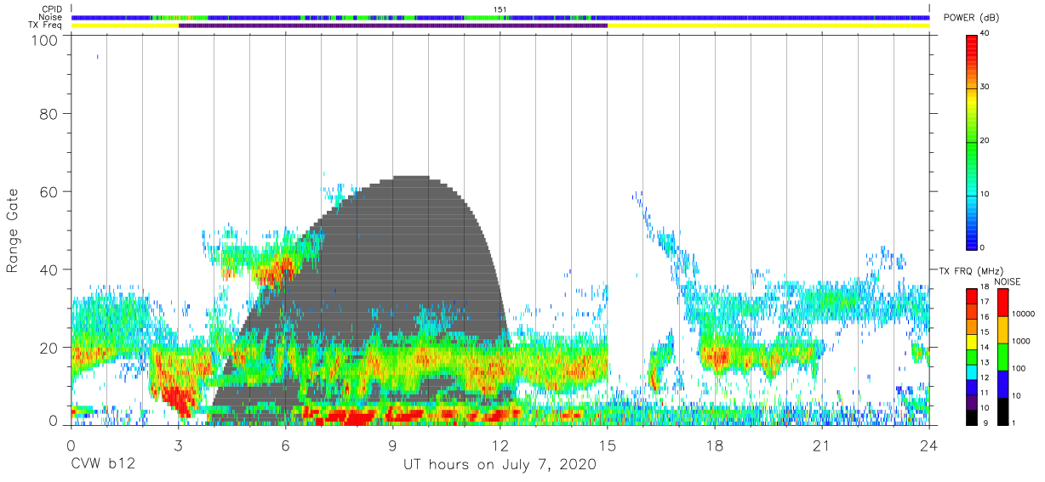Click x-axis tick label '3'
The image size is (1045, 482).
(178, 445)
